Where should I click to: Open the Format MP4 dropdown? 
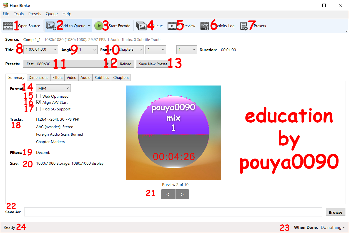pyautogui.click(x=53, y=88)
